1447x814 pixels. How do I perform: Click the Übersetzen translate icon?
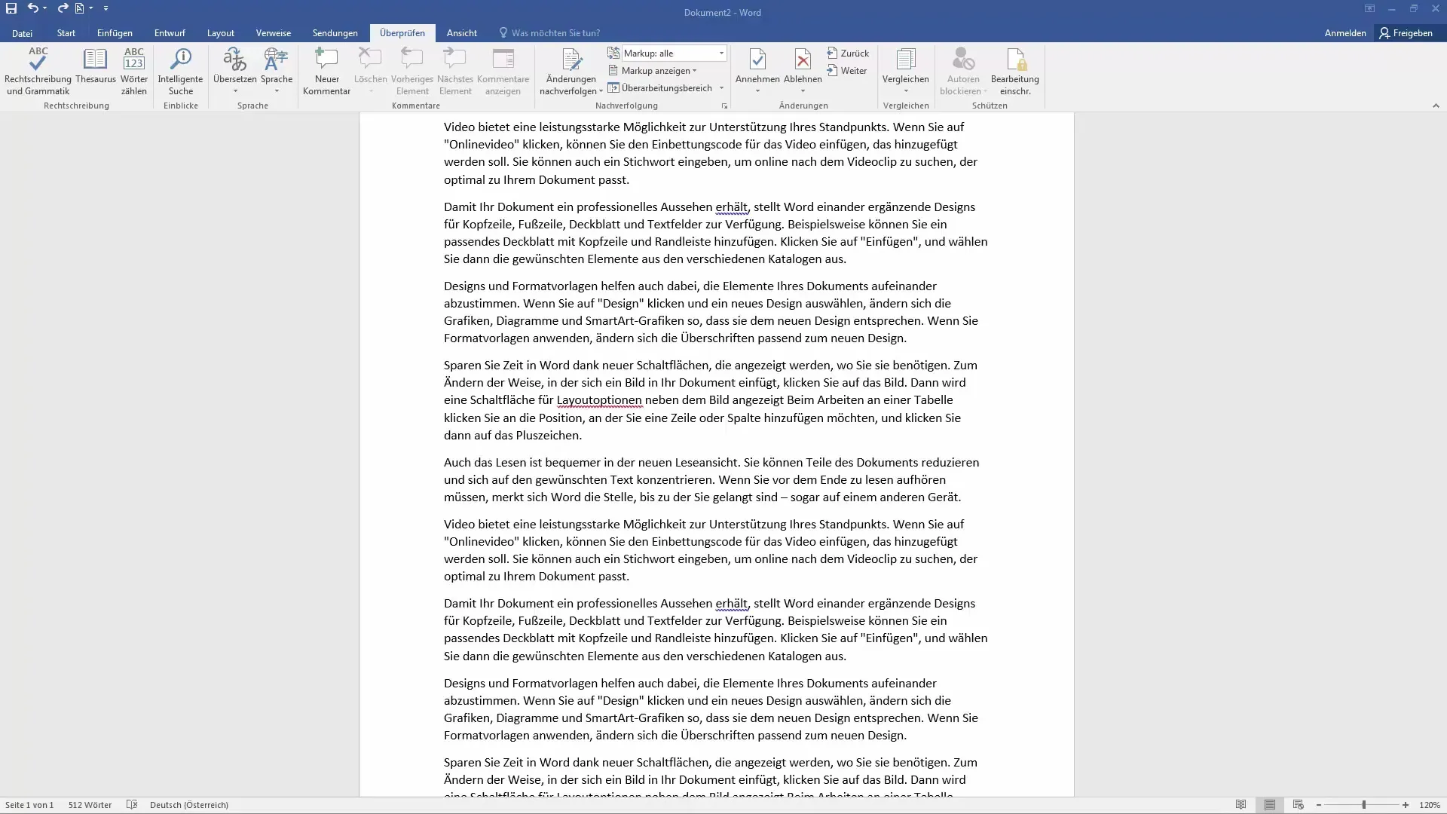point(234,60)
